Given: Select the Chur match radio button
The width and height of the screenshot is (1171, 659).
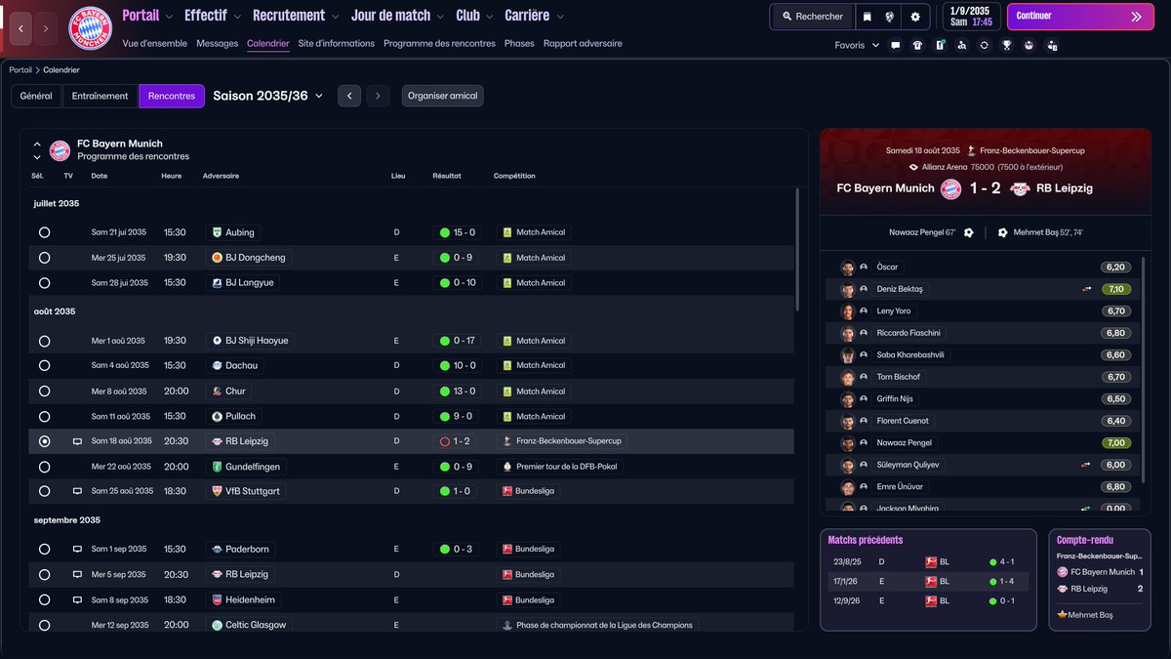Looking at the screenshot, I should point(44,391).
